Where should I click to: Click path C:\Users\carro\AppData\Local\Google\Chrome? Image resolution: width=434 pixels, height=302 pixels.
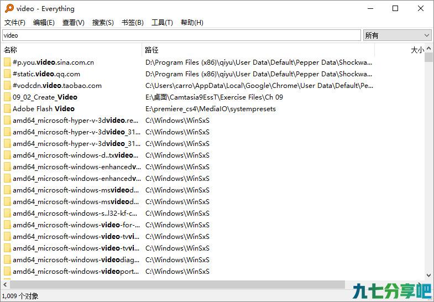[x=259, y=86]
